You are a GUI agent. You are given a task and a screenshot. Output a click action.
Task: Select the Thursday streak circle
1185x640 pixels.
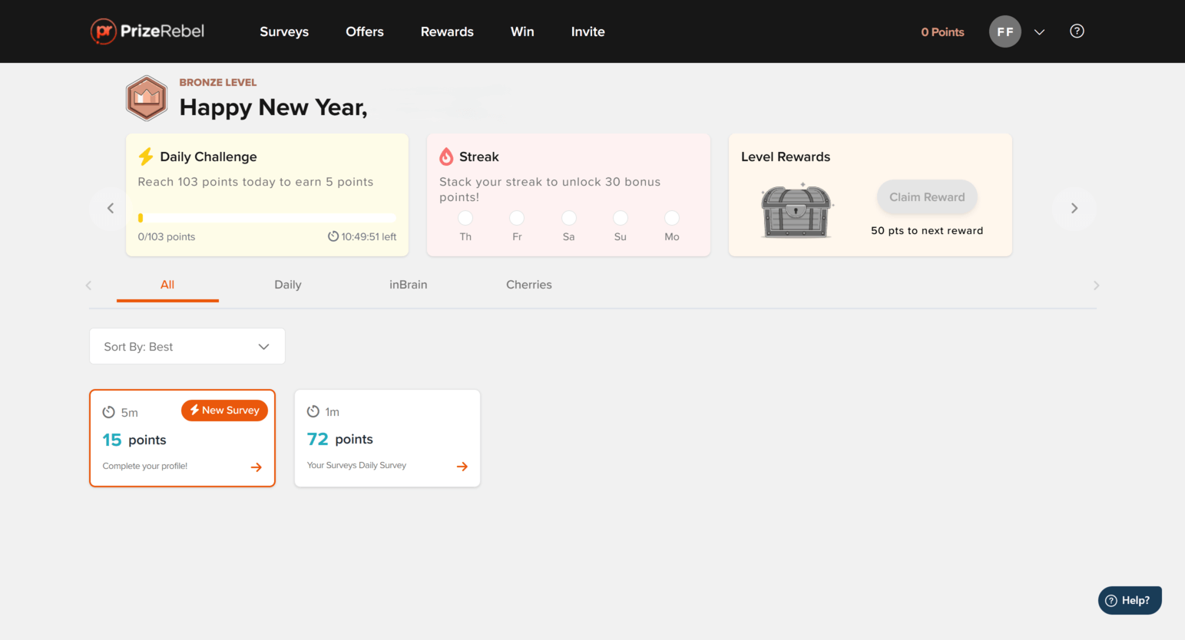coord(465,217)
